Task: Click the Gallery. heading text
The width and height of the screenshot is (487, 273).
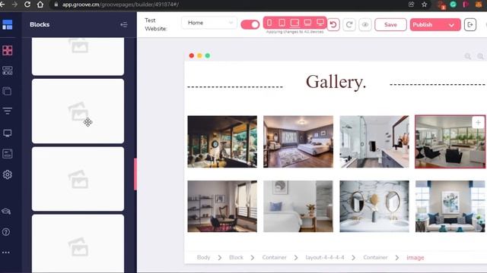Action: click(336, 82)
